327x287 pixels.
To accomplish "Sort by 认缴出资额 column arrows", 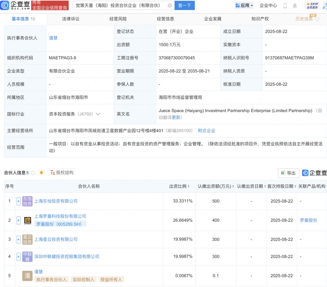I will tap(233, 186).
